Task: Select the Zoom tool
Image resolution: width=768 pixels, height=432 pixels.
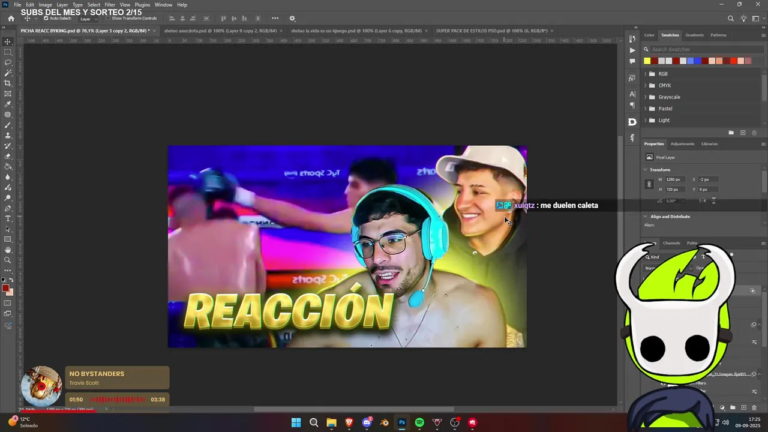Action: 8,260
